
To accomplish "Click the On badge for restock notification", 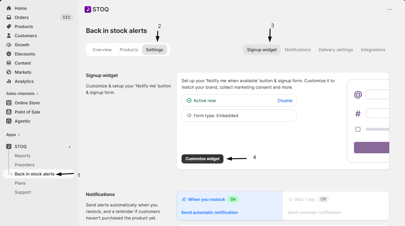I will pyautogui.click(x=233, y=199).
